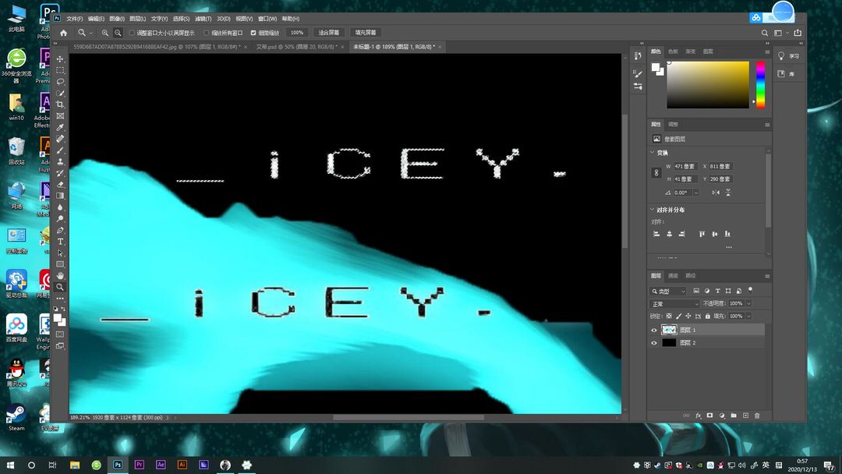Hide 图层 2 using its eye icon
This screenshot has width=842, height=474.
coord(654,343)
